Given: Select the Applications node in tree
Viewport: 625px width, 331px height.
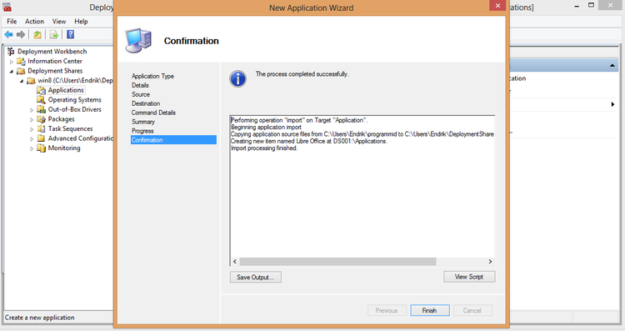Looking at the screenshot, I should point(66,90).
